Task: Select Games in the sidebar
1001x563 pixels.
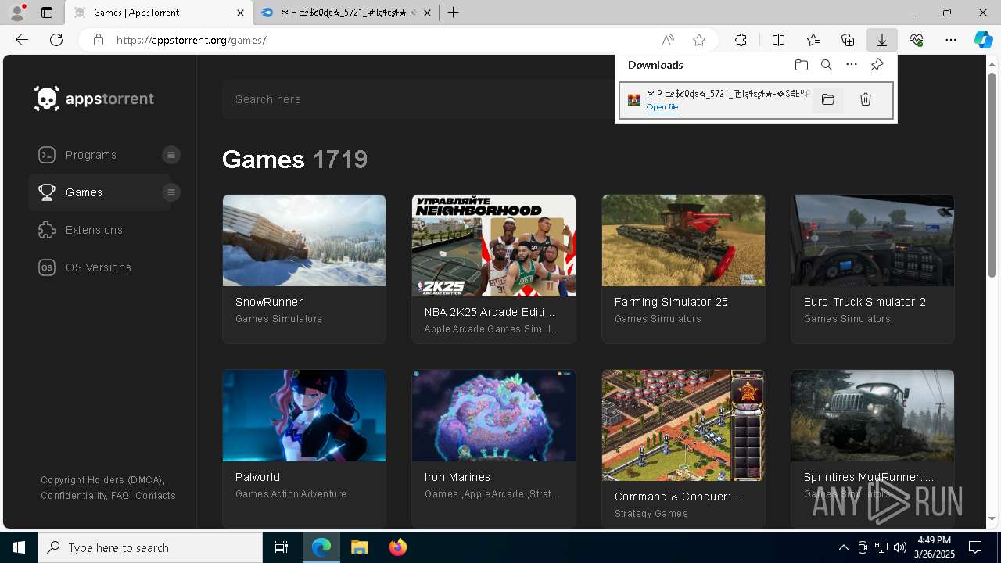Action: pos(84,192)
